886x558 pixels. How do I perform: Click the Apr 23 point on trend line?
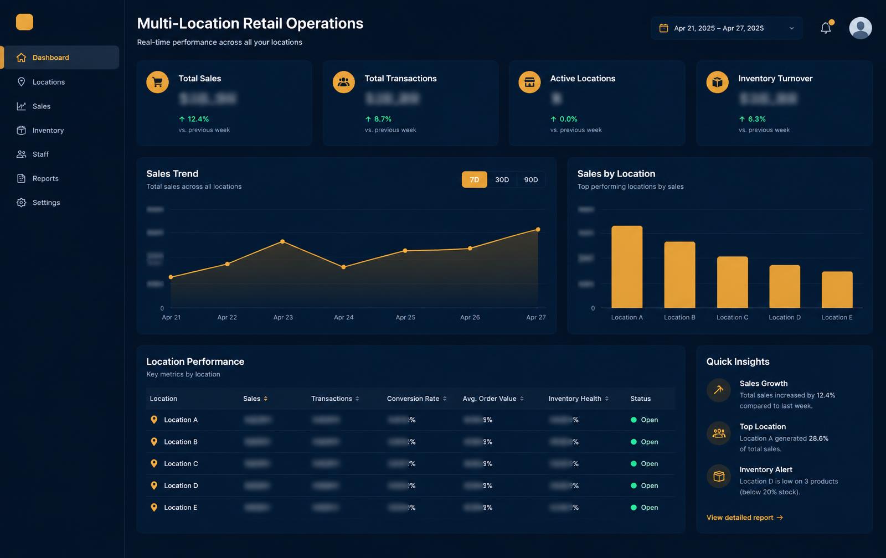click(282, 241)
